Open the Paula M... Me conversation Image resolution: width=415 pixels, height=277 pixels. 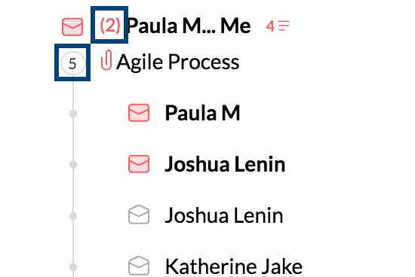point(189,26)
